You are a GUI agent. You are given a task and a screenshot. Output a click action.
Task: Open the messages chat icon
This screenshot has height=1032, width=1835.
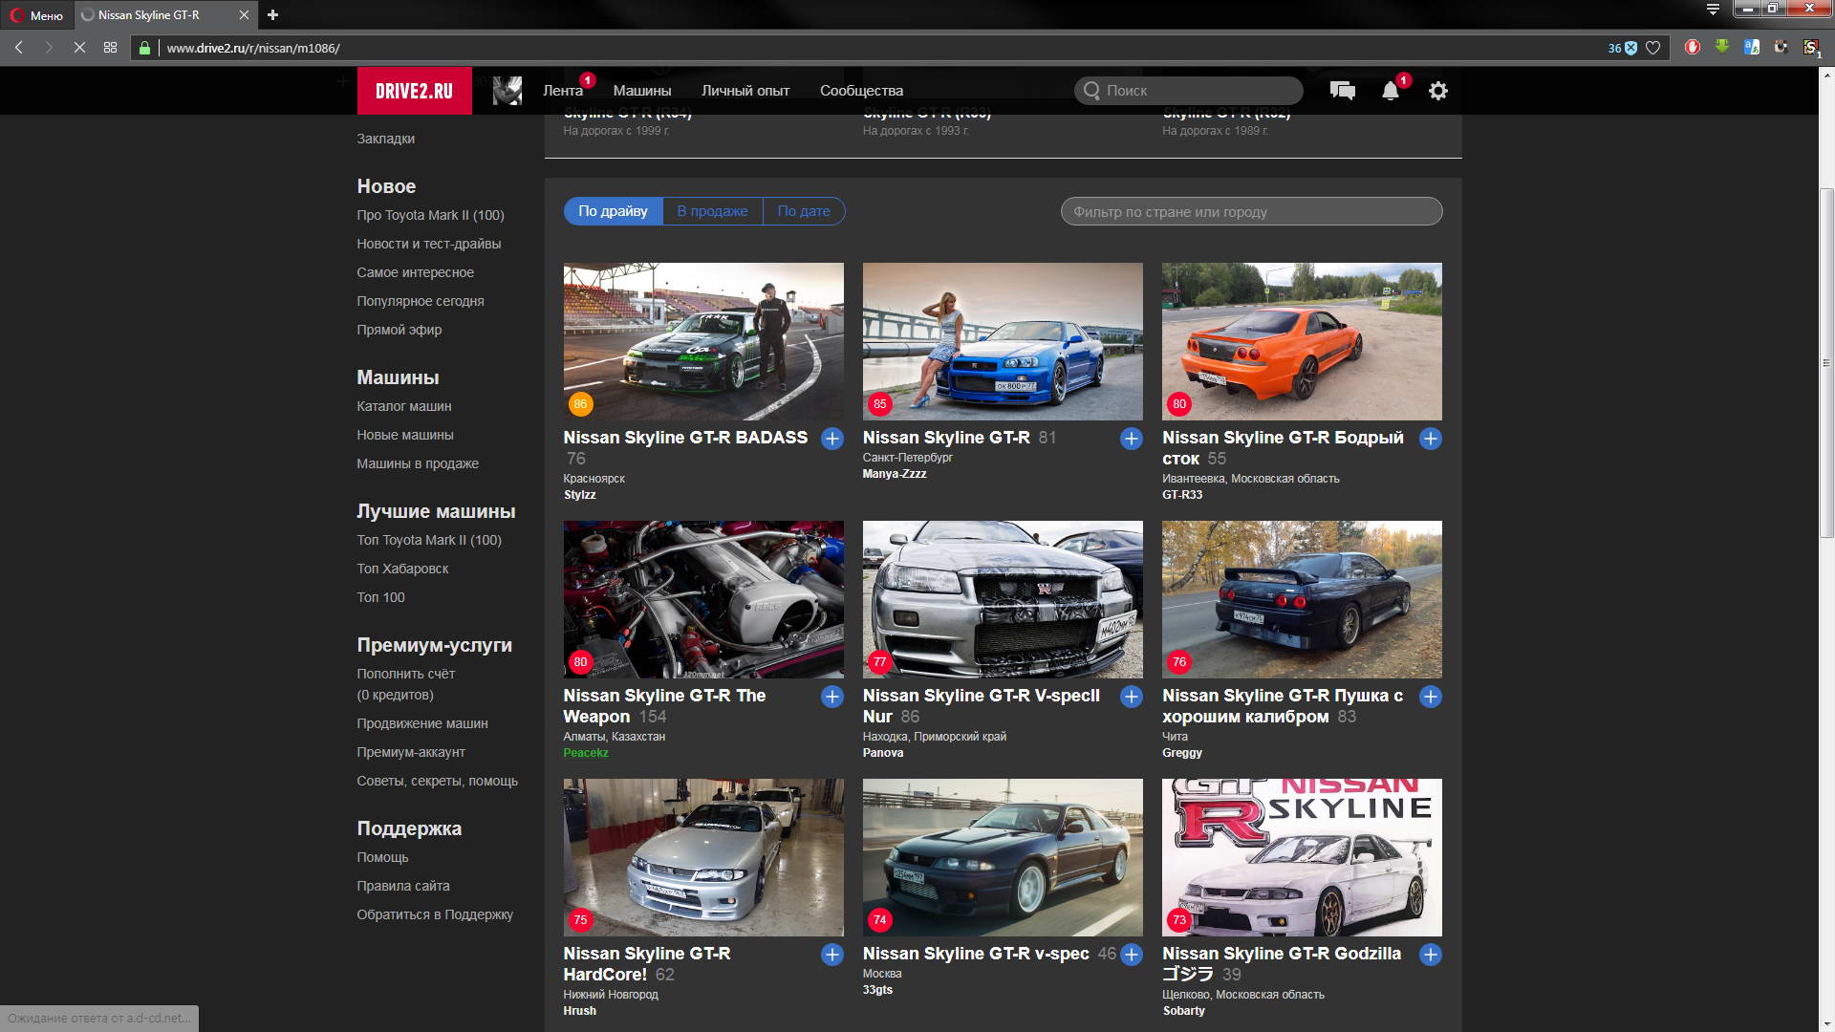[x=1342, y=91]
